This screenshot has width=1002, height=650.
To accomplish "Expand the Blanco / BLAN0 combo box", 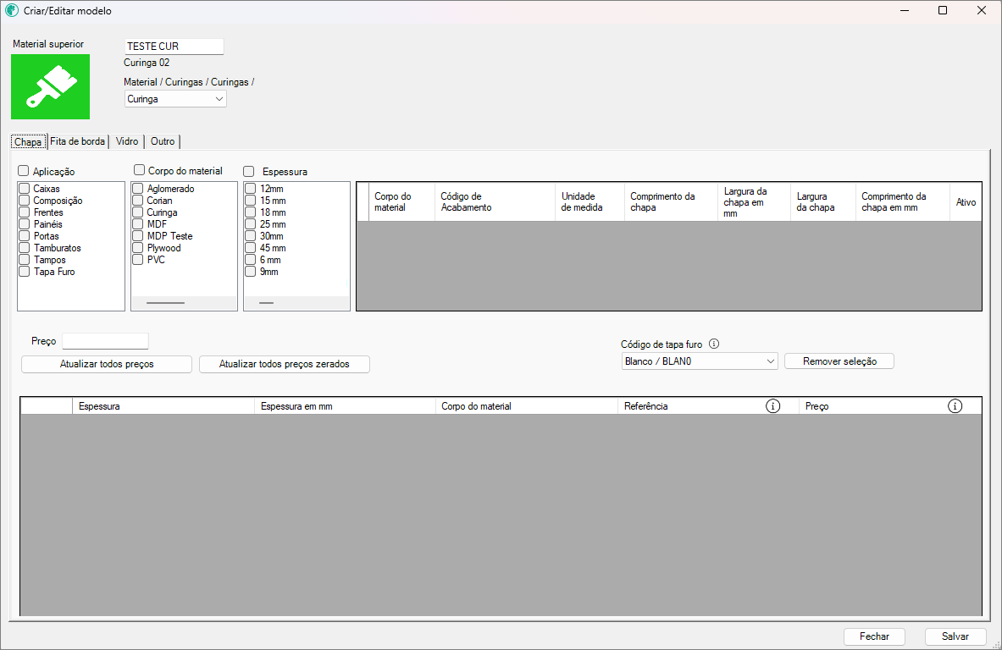I will click(x=699, y=361).
